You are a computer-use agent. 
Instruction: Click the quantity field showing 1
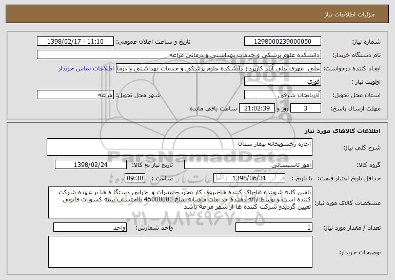(274, 227)
